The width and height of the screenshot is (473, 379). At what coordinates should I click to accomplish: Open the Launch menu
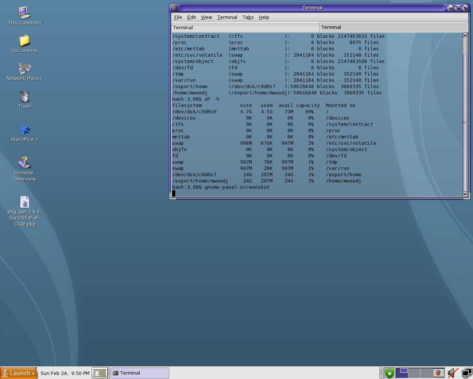[x=19, y=373]
